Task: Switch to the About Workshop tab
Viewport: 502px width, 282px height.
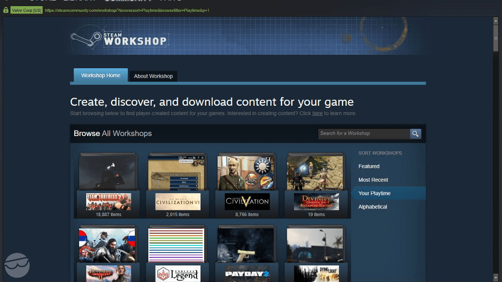Action: [x=153, y=76]
